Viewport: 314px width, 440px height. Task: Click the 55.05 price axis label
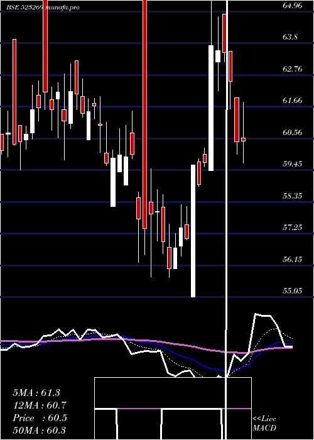[x=293, y=290]
